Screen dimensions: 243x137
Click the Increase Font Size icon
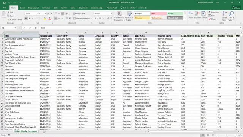(x=48, y=14)
